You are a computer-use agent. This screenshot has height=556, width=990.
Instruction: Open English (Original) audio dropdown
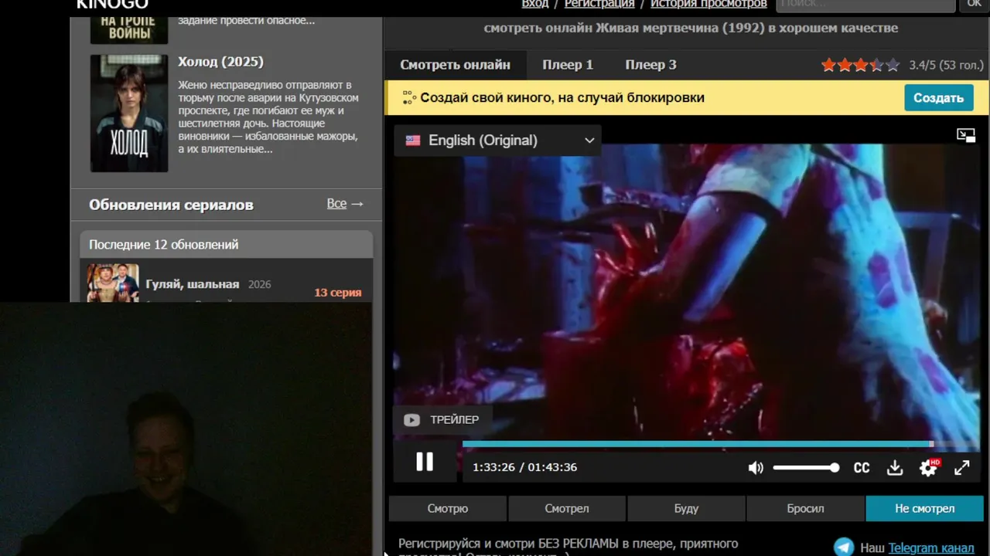point(499,141)
